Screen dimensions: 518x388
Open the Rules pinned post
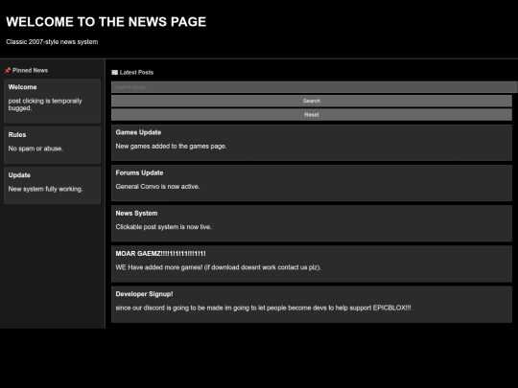click(52, 146)
